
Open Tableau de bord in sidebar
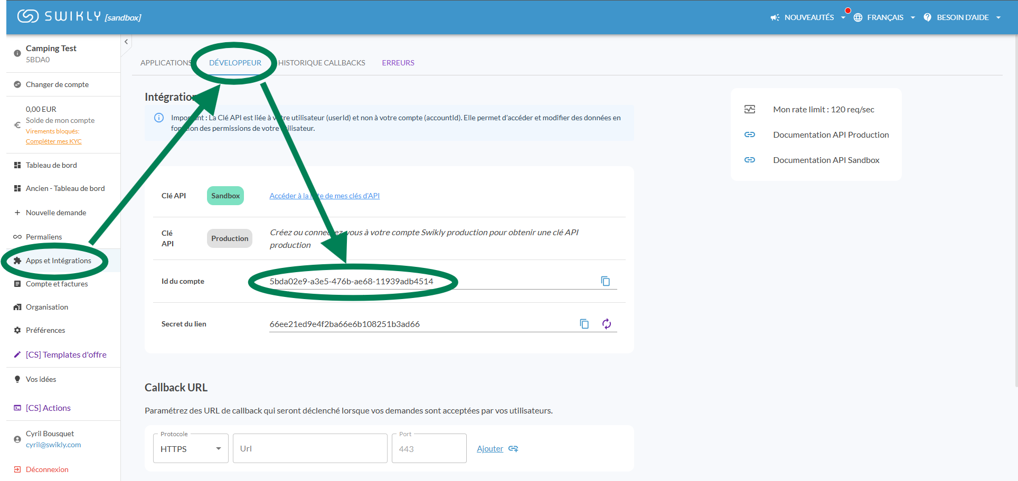(51, 165)
